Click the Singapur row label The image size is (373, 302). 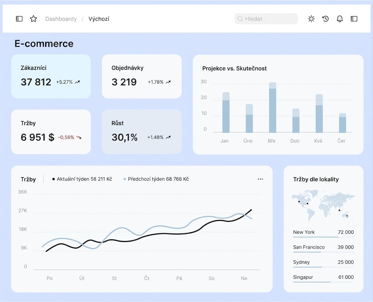click(x=303, y=277)
